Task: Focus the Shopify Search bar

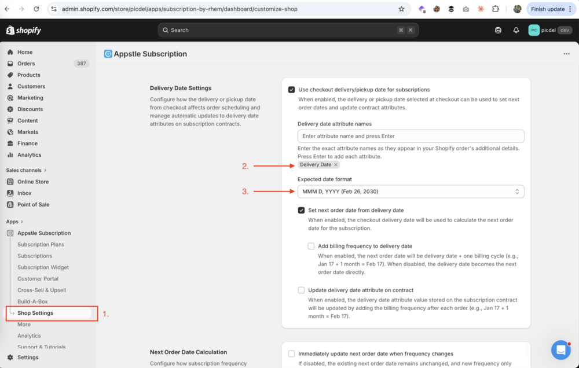Action: click(288, 30)
